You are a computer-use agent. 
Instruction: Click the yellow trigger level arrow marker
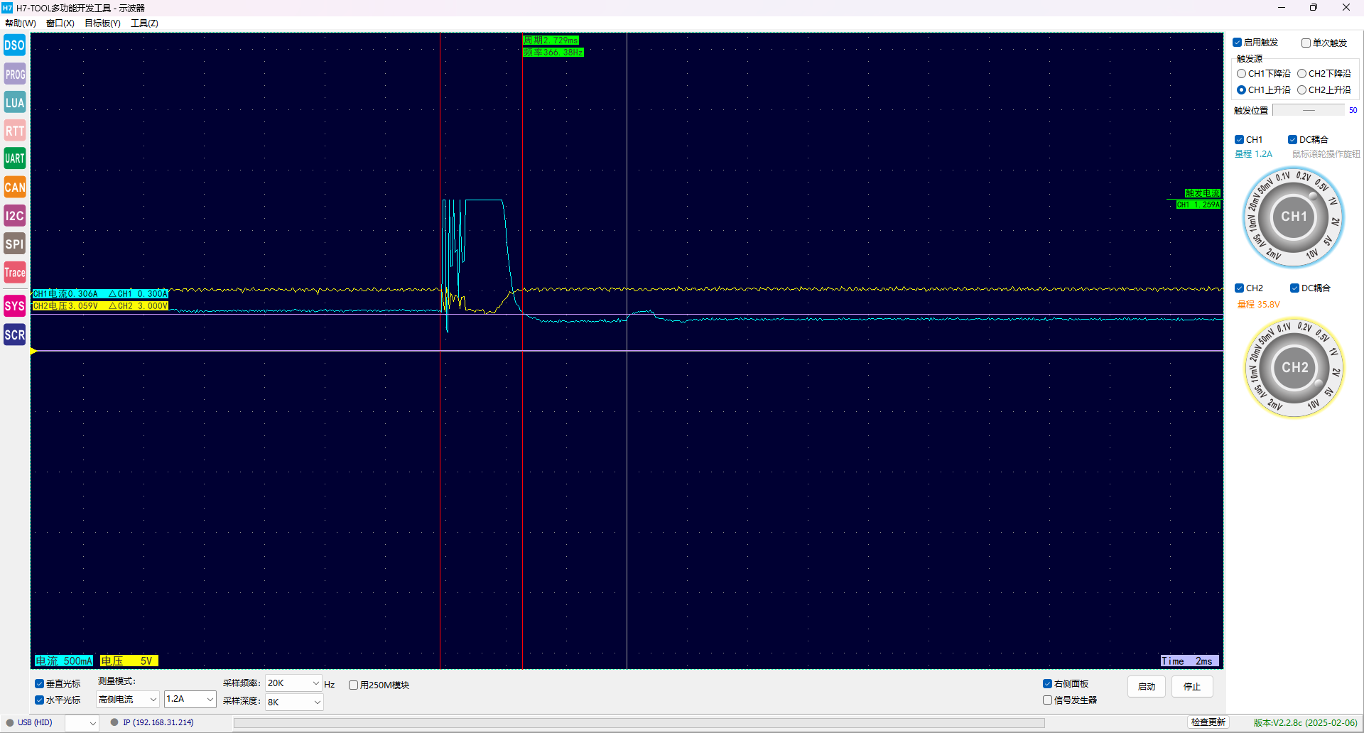(x=33, y=351)
